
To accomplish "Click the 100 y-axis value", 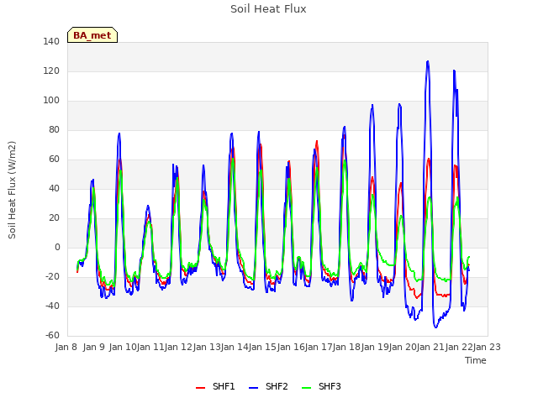I will [51, 101].
